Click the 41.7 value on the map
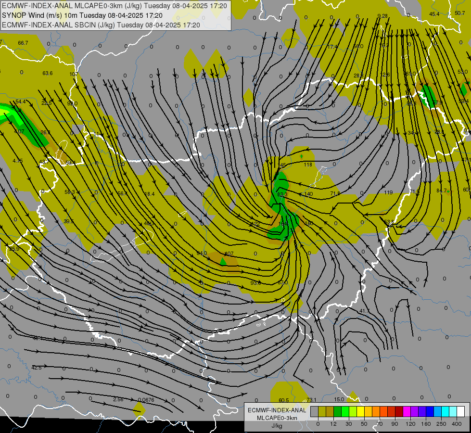The height and width of the screenshot is (433, 471). (364, 311)
